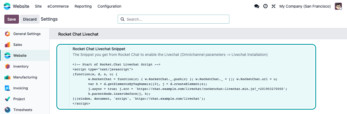Image resolution: width=347 pixels, height=114 pixels.
Task: Click the '<script type="text/javascript">' line
Action: point(103,69)
